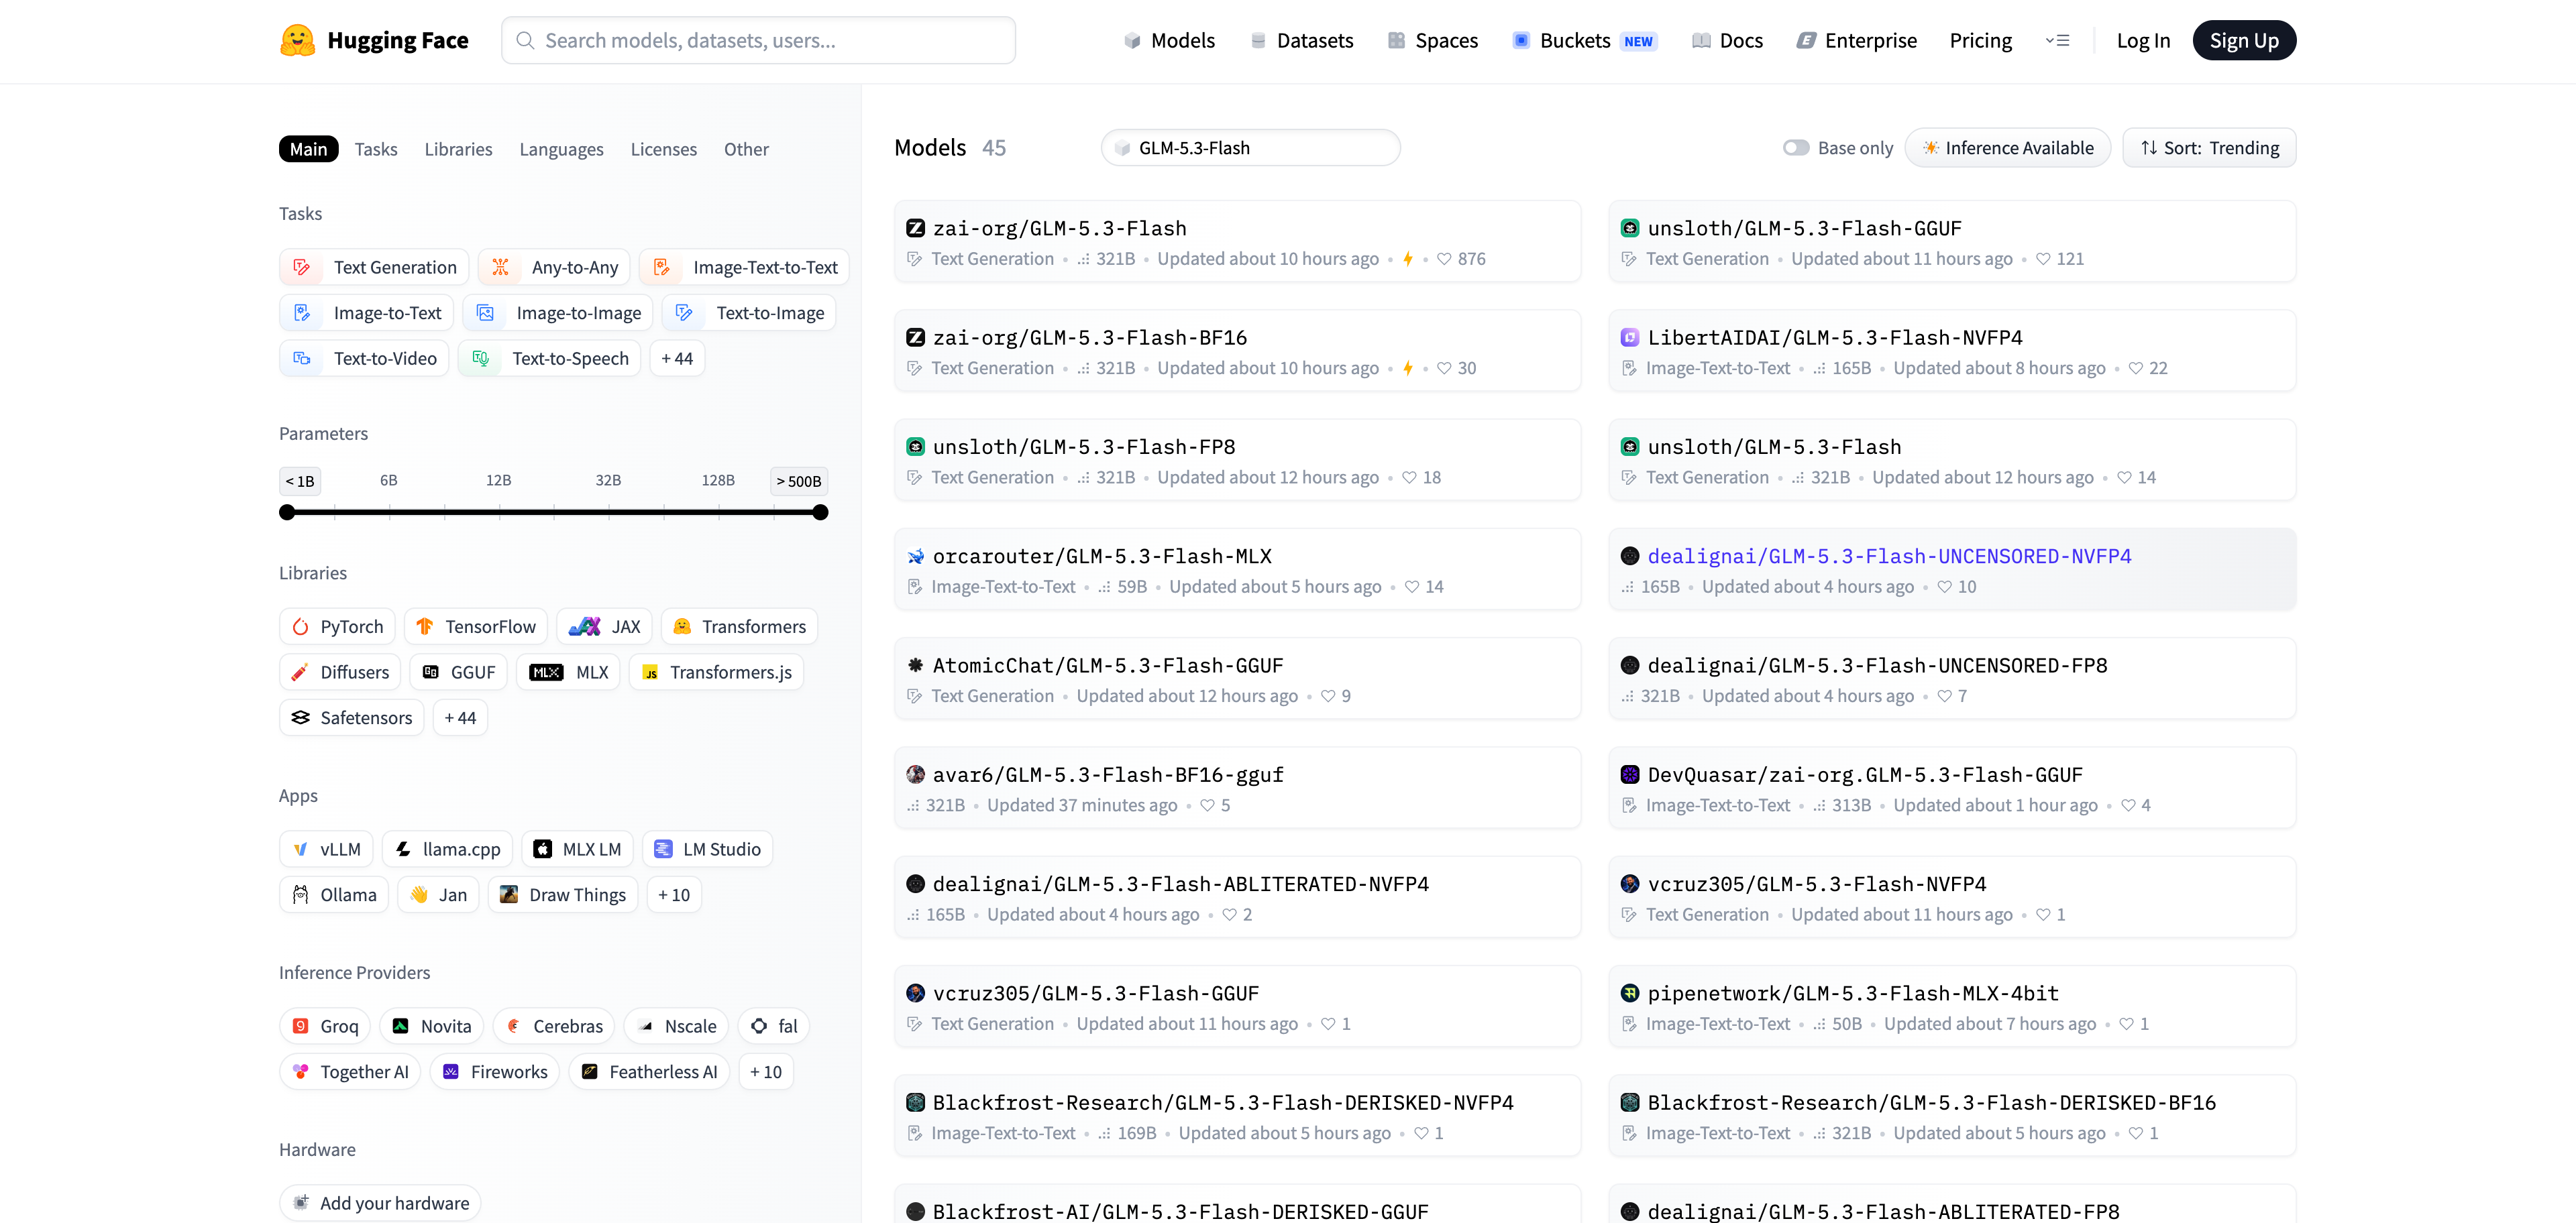Screen dimensions: 2576x1223
Task: Click the Hugging Face logo icon
Action: [297, 40]
